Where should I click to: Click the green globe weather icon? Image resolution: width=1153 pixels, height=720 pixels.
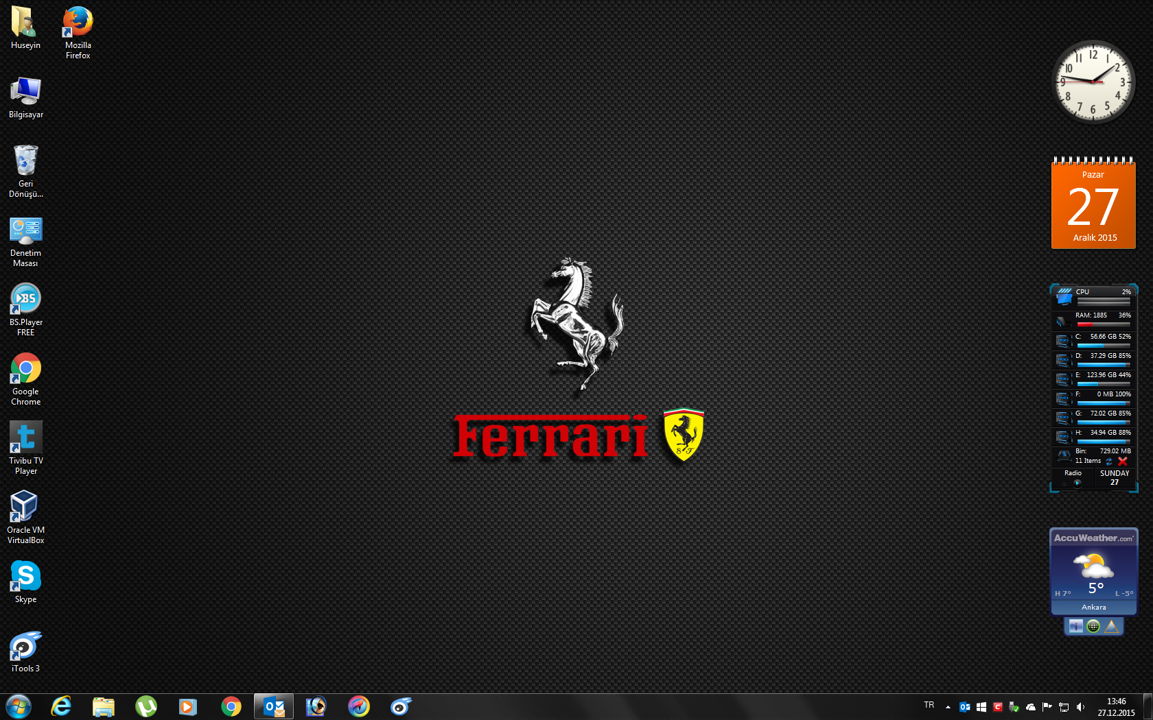pyautogui.click(x=1093, y=626)
